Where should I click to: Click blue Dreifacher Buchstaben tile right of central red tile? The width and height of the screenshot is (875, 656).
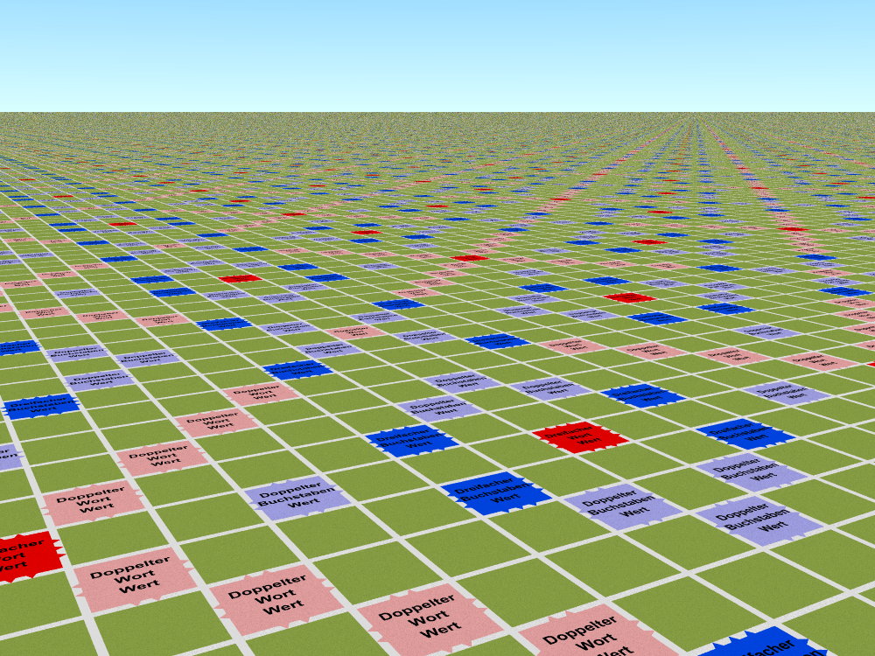pos(745,433)
